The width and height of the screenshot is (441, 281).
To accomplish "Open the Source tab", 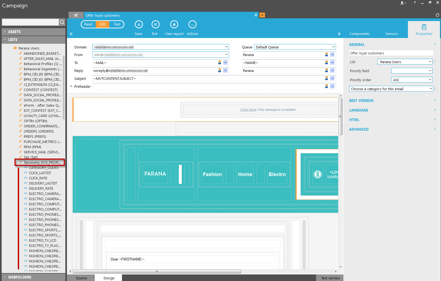I will click(81, 278).
